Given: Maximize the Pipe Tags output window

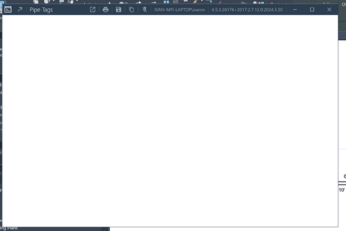Looking at the screenshot, I should coord(312,9).
